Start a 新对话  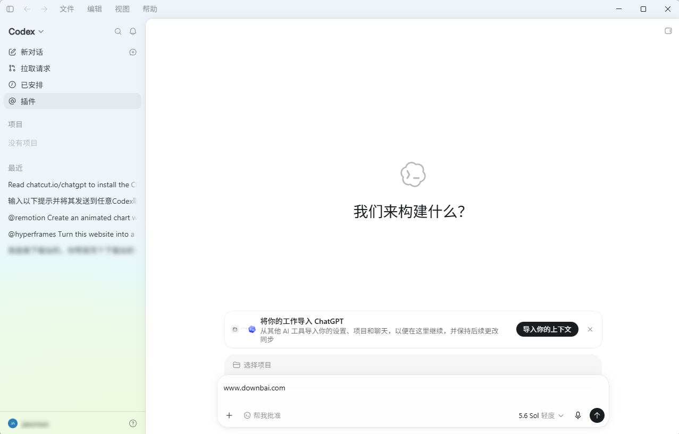(72, 52)
